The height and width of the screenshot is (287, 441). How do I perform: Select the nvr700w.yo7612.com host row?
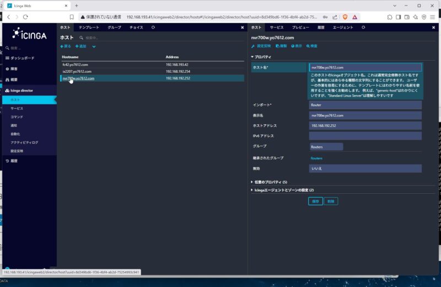coord(152,78)
